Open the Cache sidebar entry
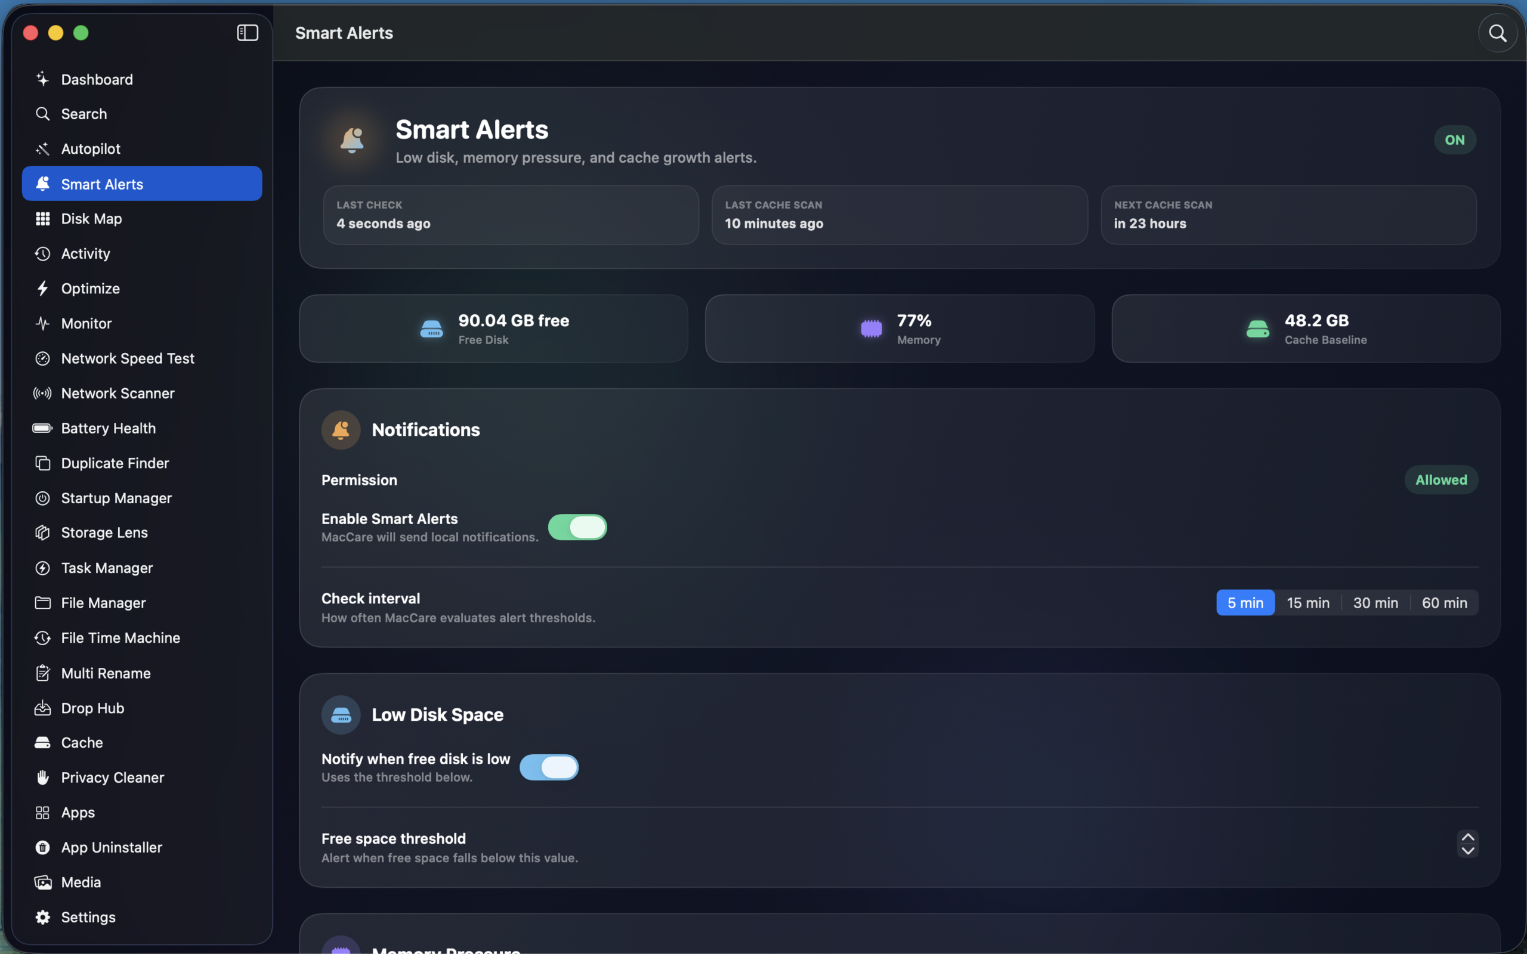 [x=142, y=743]
